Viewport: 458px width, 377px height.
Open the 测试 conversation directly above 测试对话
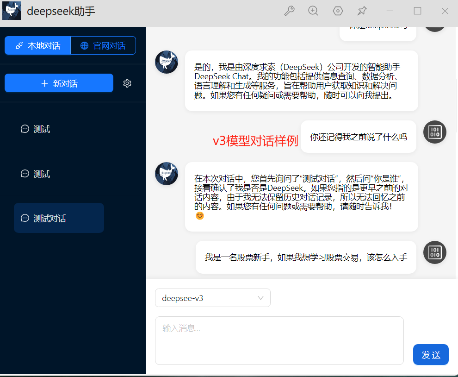(59, 174)
